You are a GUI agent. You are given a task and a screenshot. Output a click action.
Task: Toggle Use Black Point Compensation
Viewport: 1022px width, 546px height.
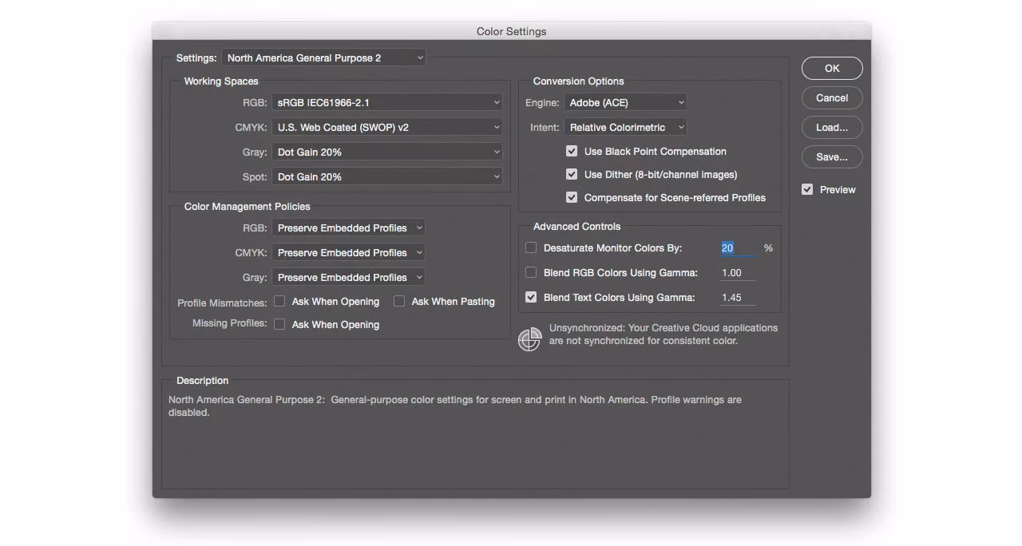point(572,151)
